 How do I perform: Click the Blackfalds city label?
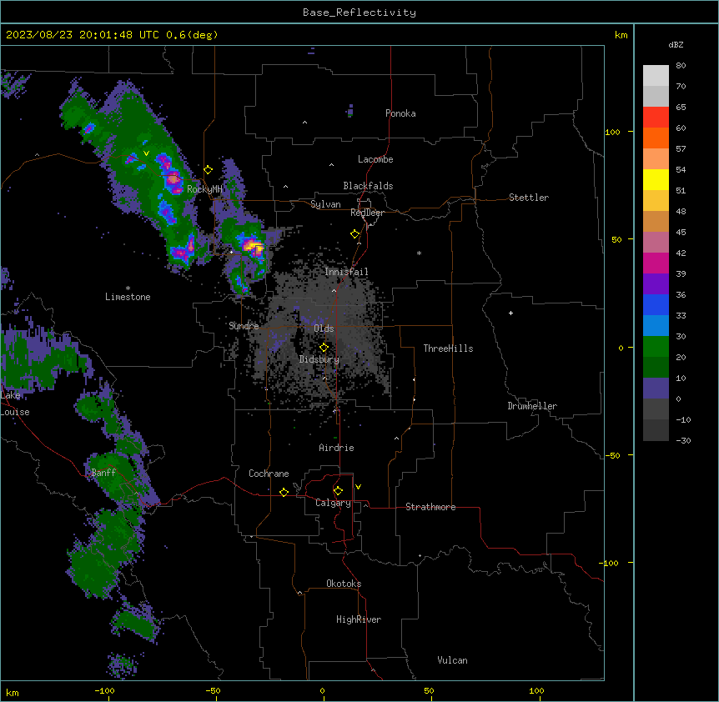coord(368,186)
